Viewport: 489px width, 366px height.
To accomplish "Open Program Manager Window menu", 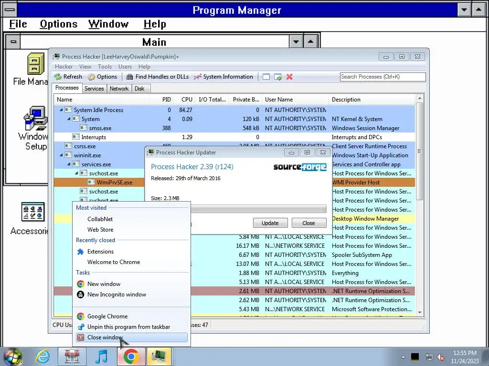I will click(108, 24).
